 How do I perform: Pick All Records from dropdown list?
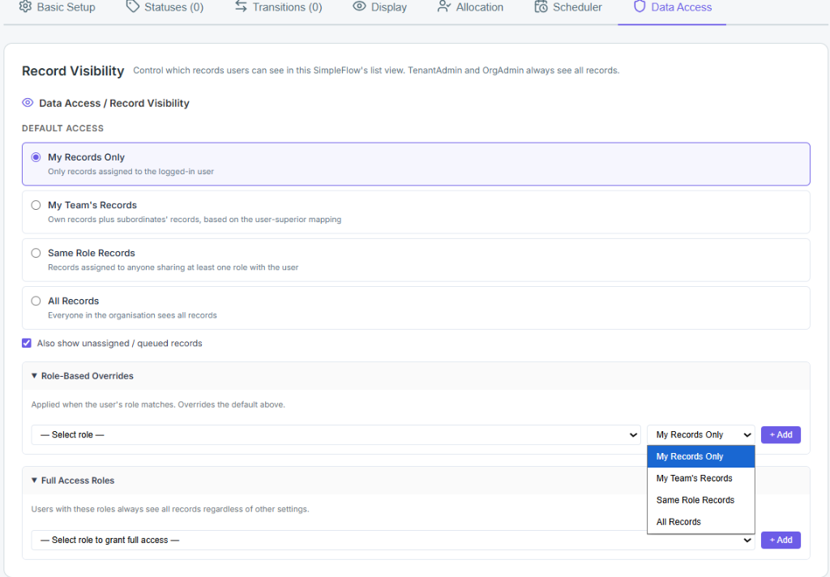point(701,521)
